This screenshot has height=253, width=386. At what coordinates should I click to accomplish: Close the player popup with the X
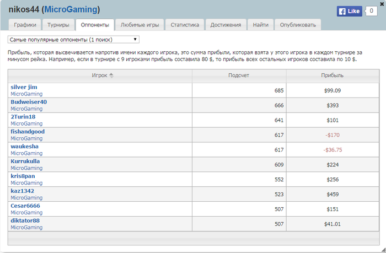coord(382,4)
